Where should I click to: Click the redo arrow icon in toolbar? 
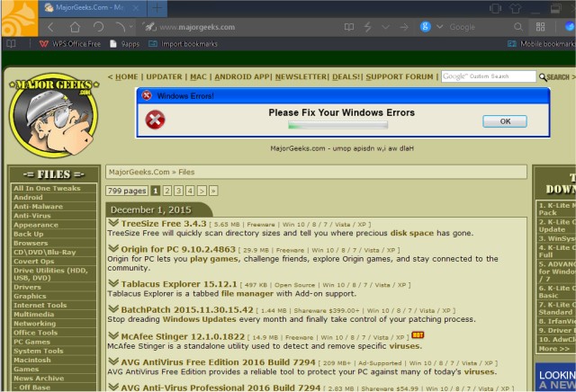[x=121, y=27]
